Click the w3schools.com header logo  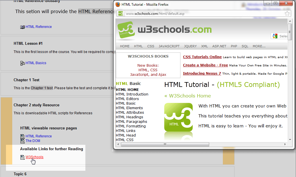[x=164, y=30]
